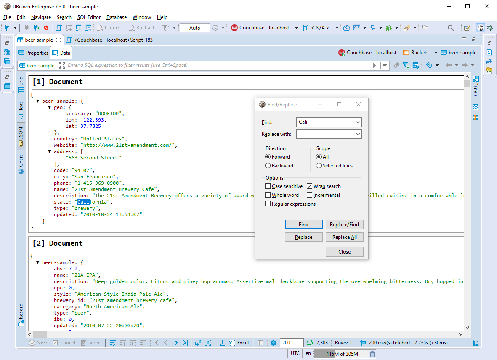The width and height of the screenshot is (497, 360).
Task: Open the SQL Editor menu
Action: 89,17
